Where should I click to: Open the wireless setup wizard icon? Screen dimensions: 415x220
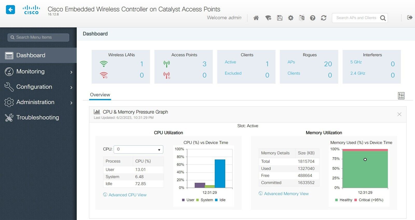tap(268, 18)
